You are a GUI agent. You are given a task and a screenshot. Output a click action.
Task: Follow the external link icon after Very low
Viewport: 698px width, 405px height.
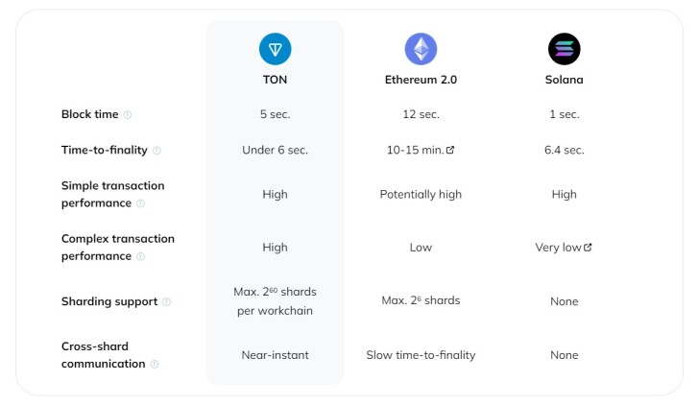[x=588, y=247]
